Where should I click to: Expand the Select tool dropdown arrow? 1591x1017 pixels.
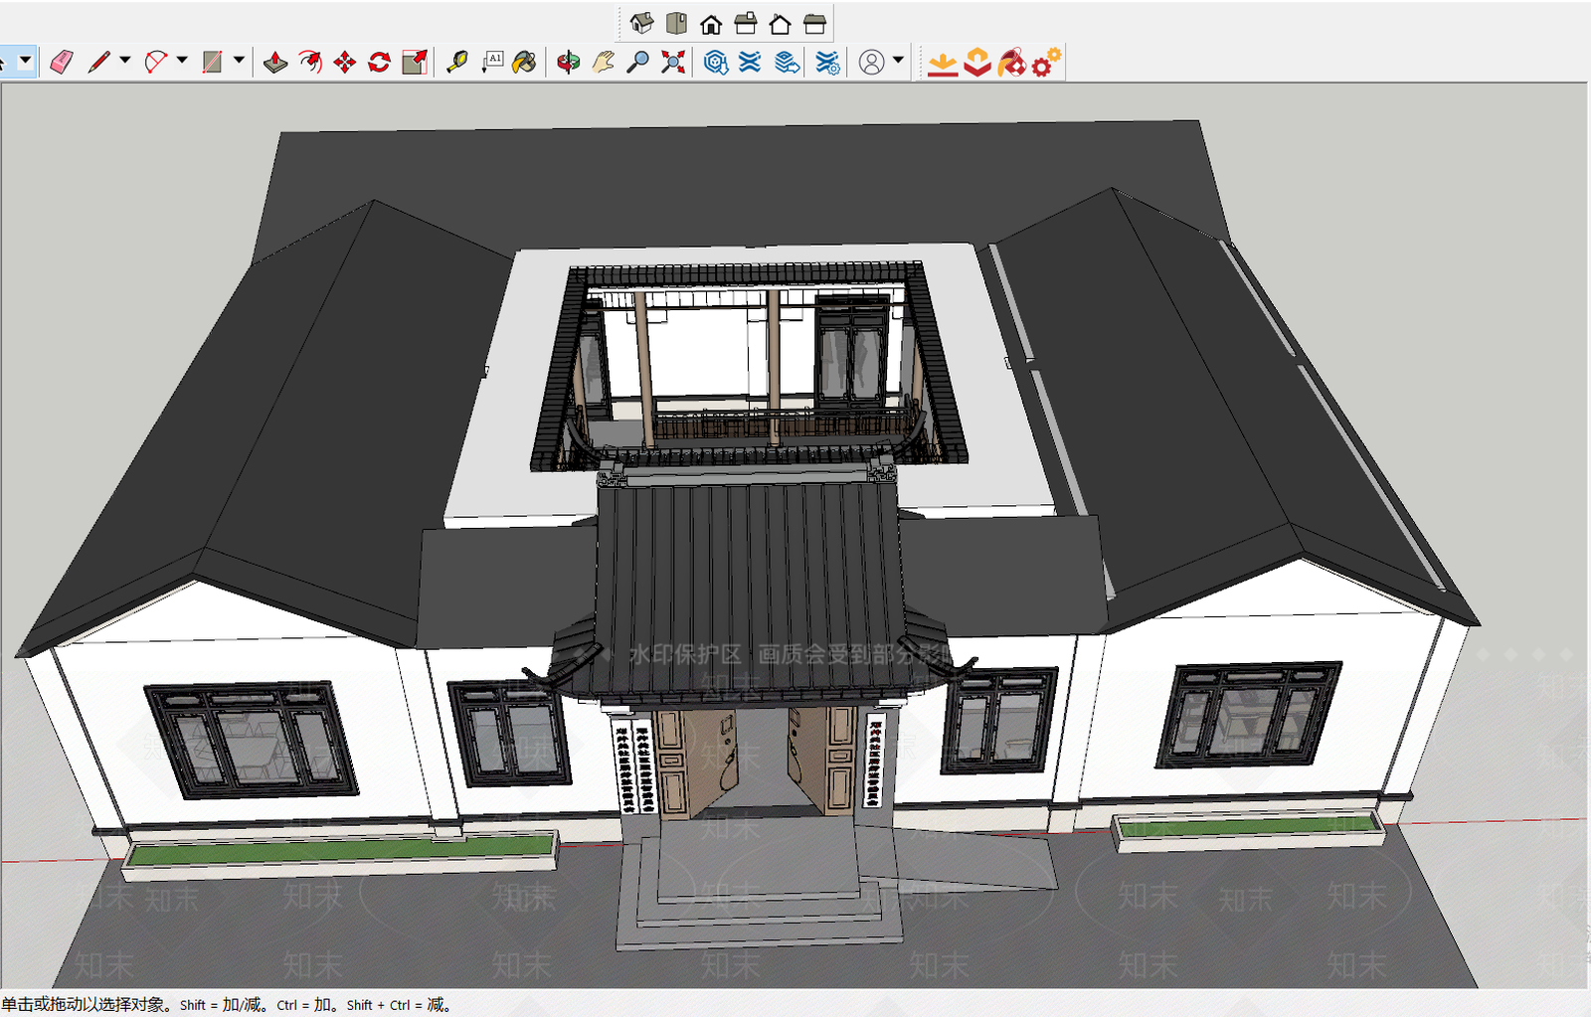coord(26,61)
